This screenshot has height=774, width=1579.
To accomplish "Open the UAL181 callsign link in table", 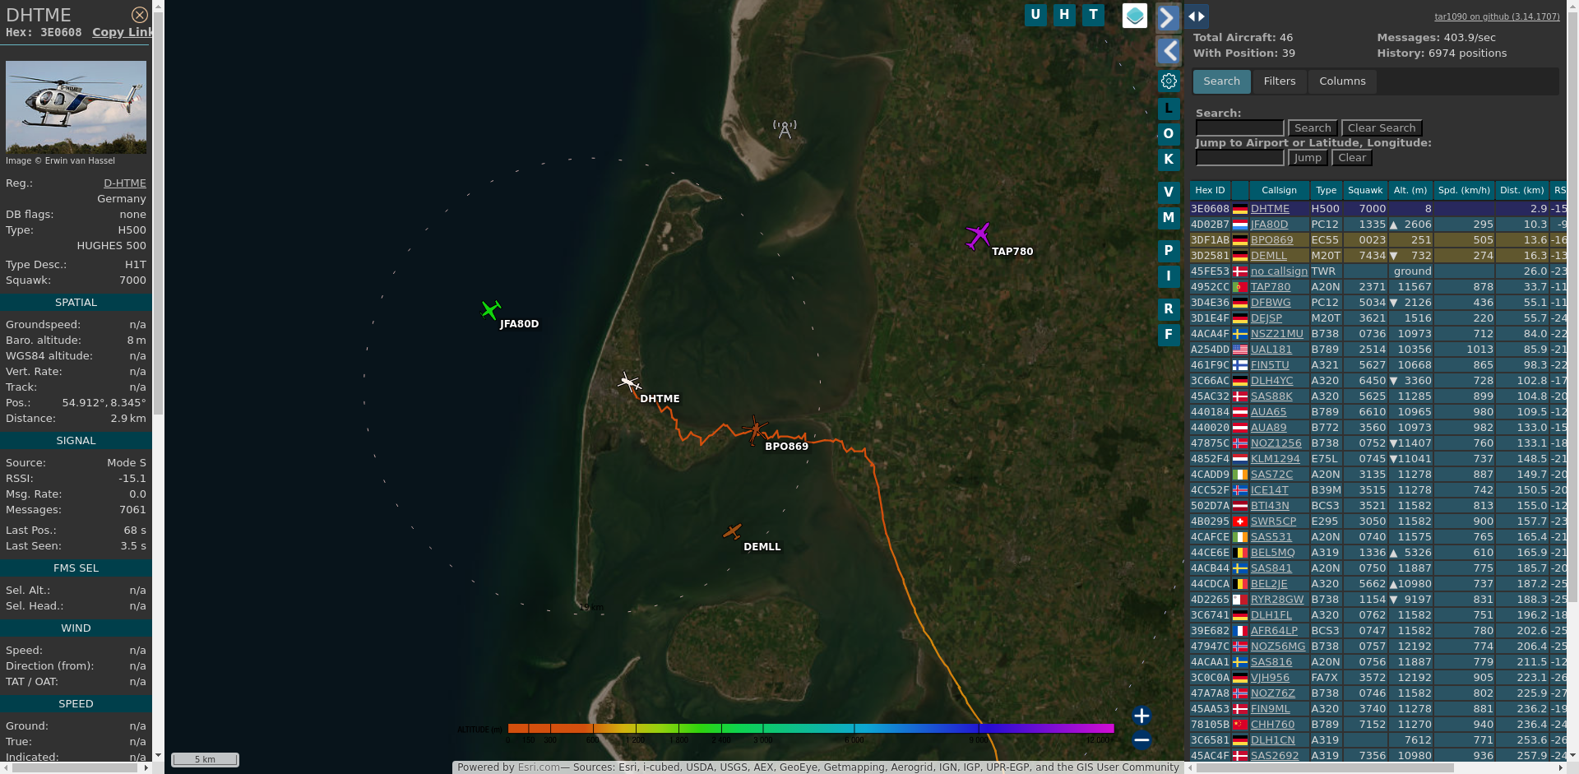I will pyautogui.click(x=1271, y=350).
